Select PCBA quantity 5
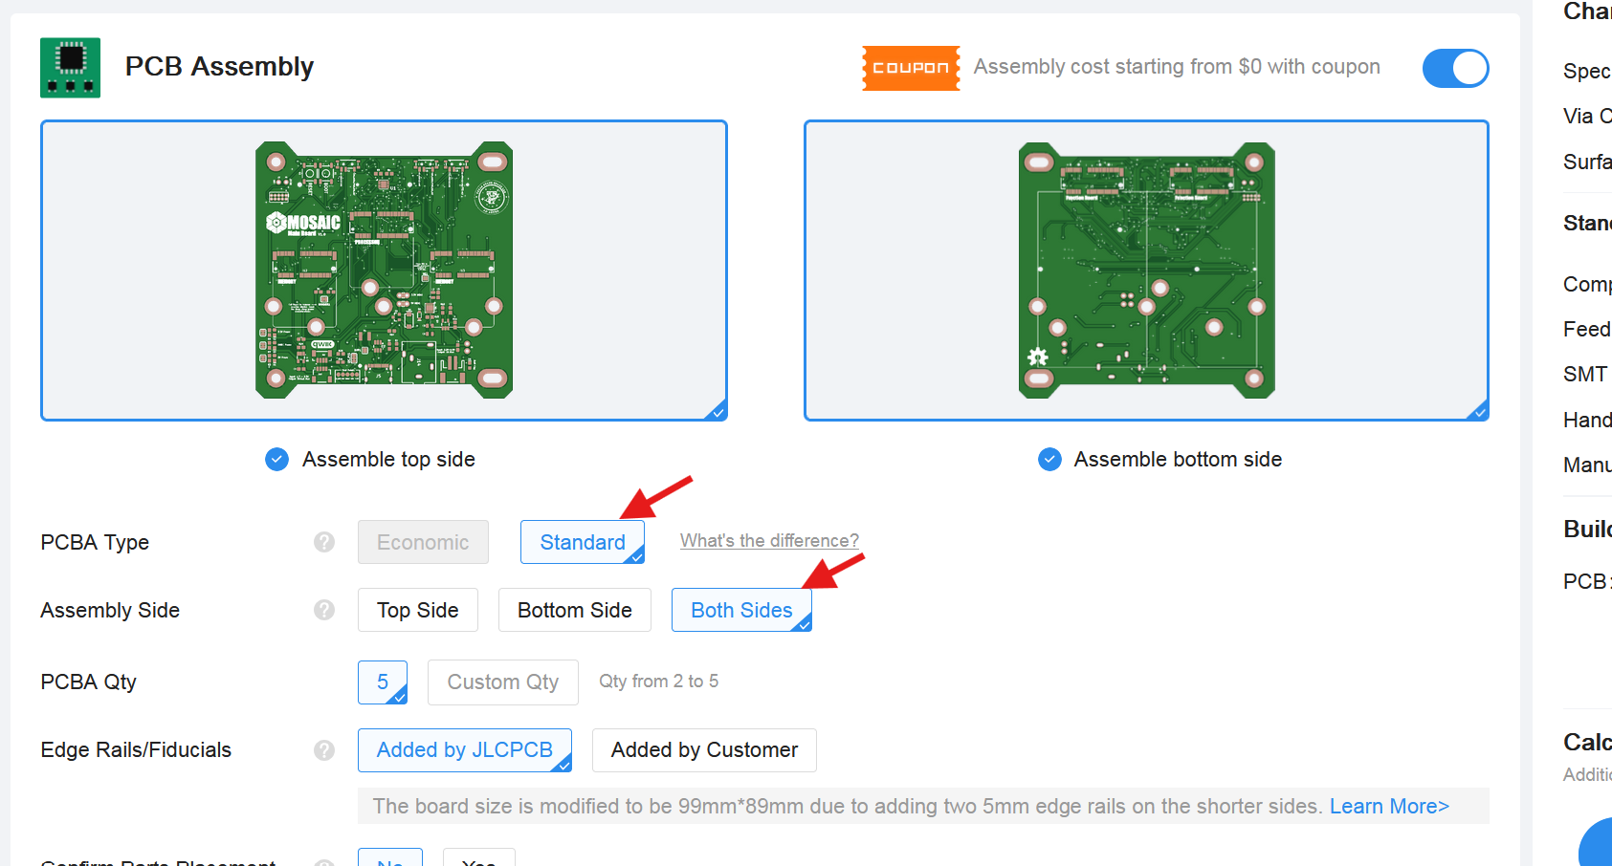 (x=383, y=682)
